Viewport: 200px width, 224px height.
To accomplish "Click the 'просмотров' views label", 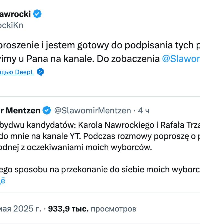I will click(113, 208).
